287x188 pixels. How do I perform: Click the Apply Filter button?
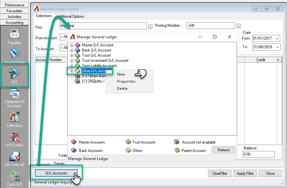click(245, 174)
